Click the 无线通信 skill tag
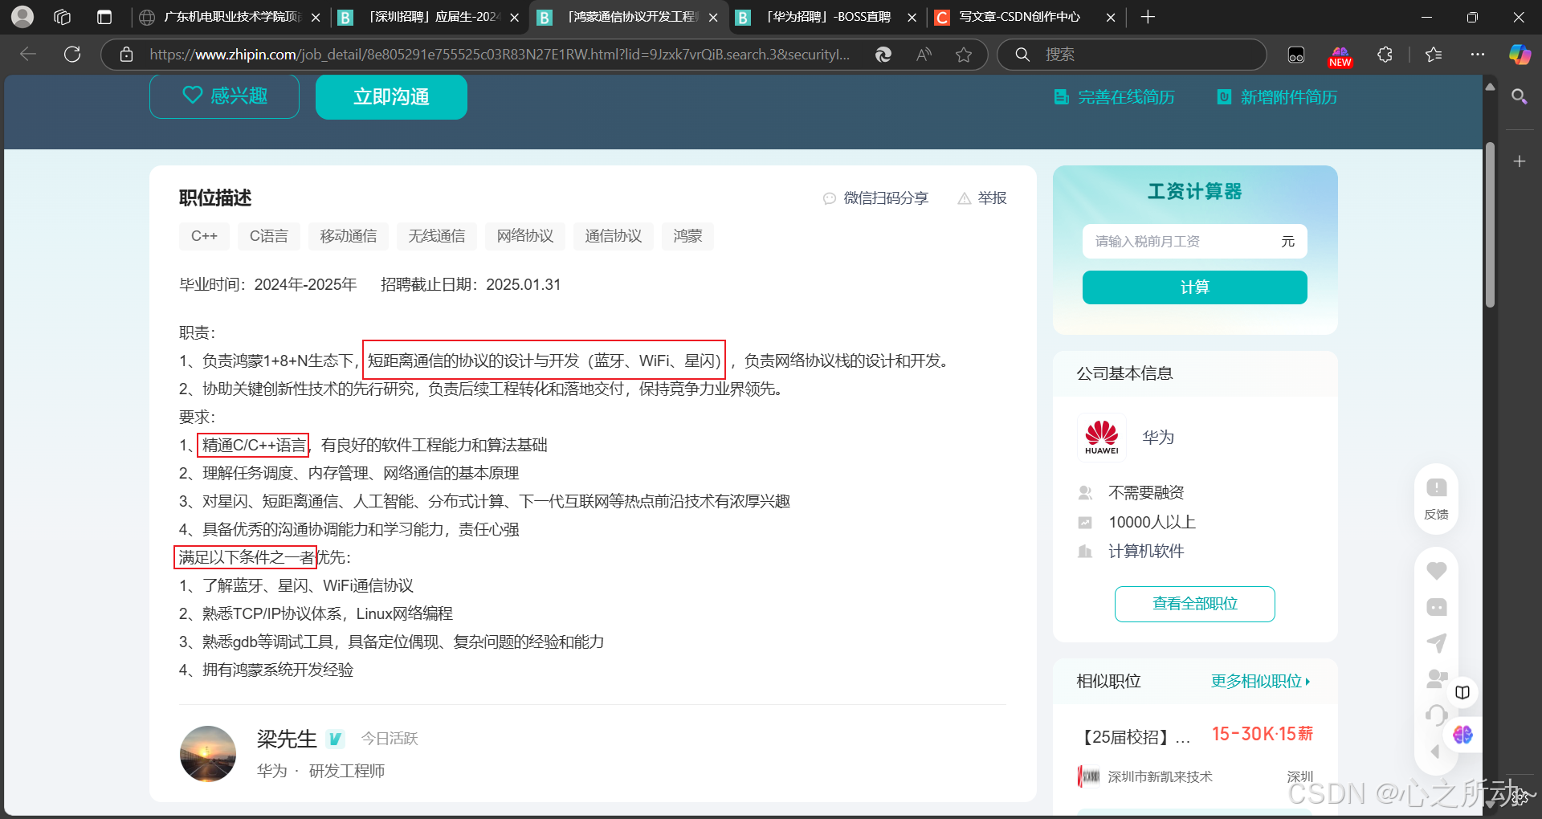Image resolution: width=1542 pixels, height=819 pixels. 437,236
